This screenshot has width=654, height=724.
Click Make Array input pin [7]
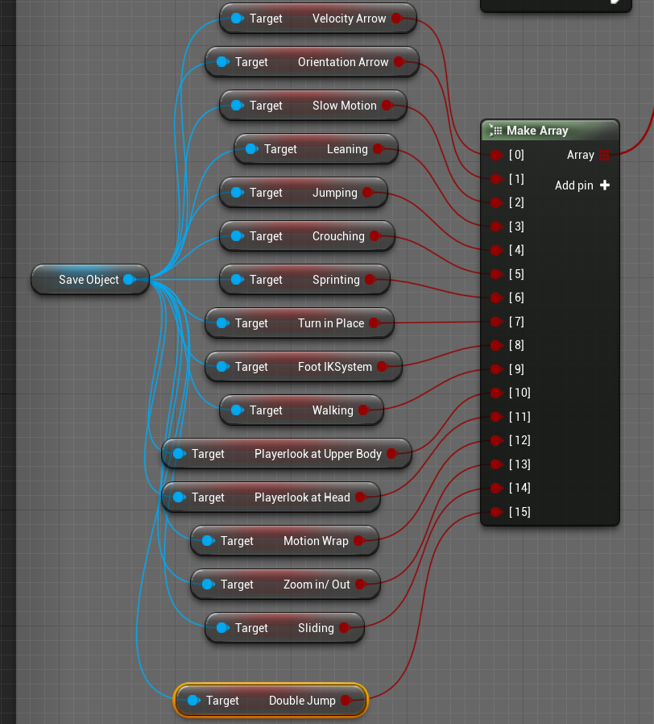496,322
